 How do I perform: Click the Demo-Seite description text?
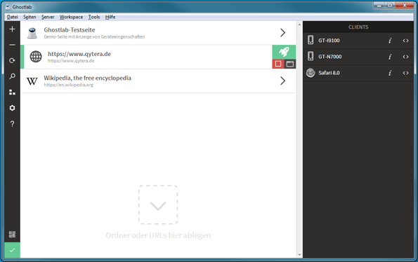[x=94, y=36]
